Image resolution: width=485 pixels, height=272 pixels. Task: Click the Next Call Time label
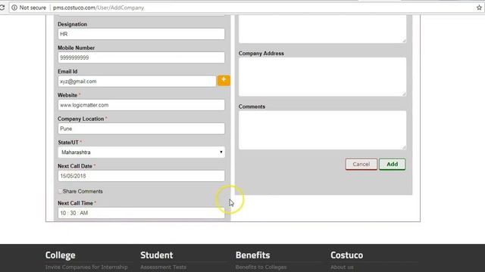(x=75, y=203)
